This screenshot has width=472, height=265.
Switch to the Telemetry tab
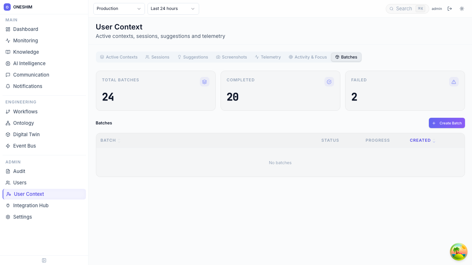click(268, 57)
